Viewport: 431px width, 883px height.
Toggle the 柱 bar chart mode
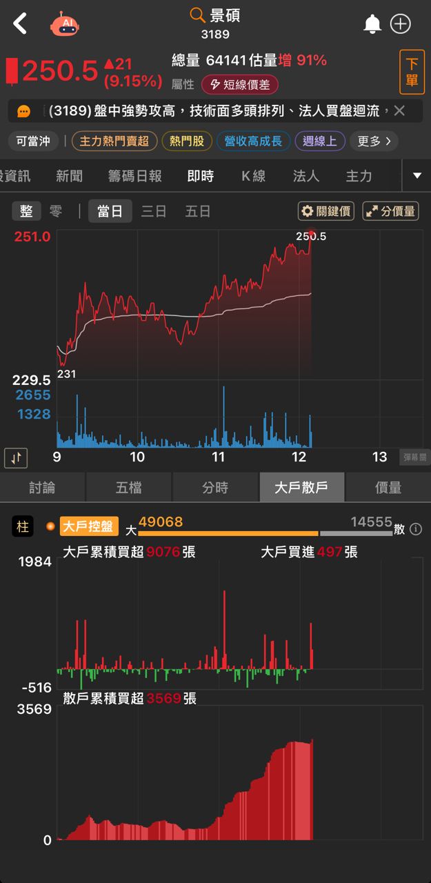(23, 526)
